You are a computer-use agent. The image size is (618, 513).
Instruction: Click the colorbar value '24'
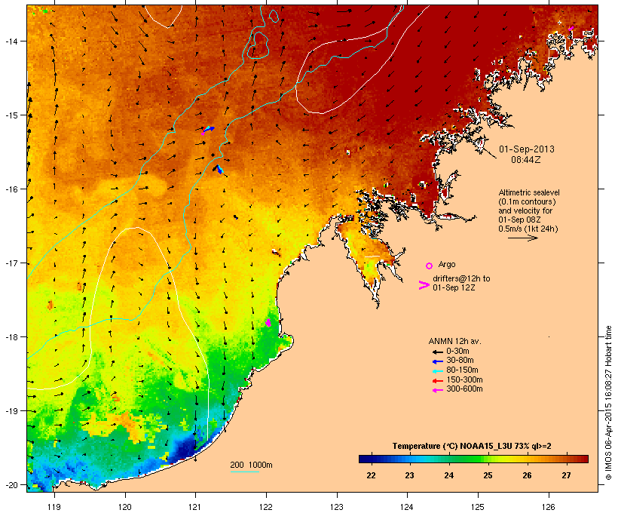click(x=449, y=475)
